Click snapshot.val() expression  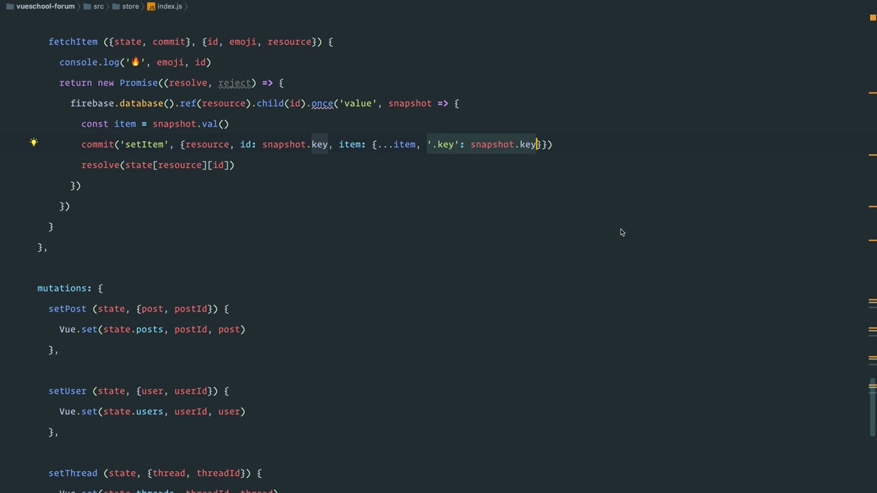(x=191, y=124)
